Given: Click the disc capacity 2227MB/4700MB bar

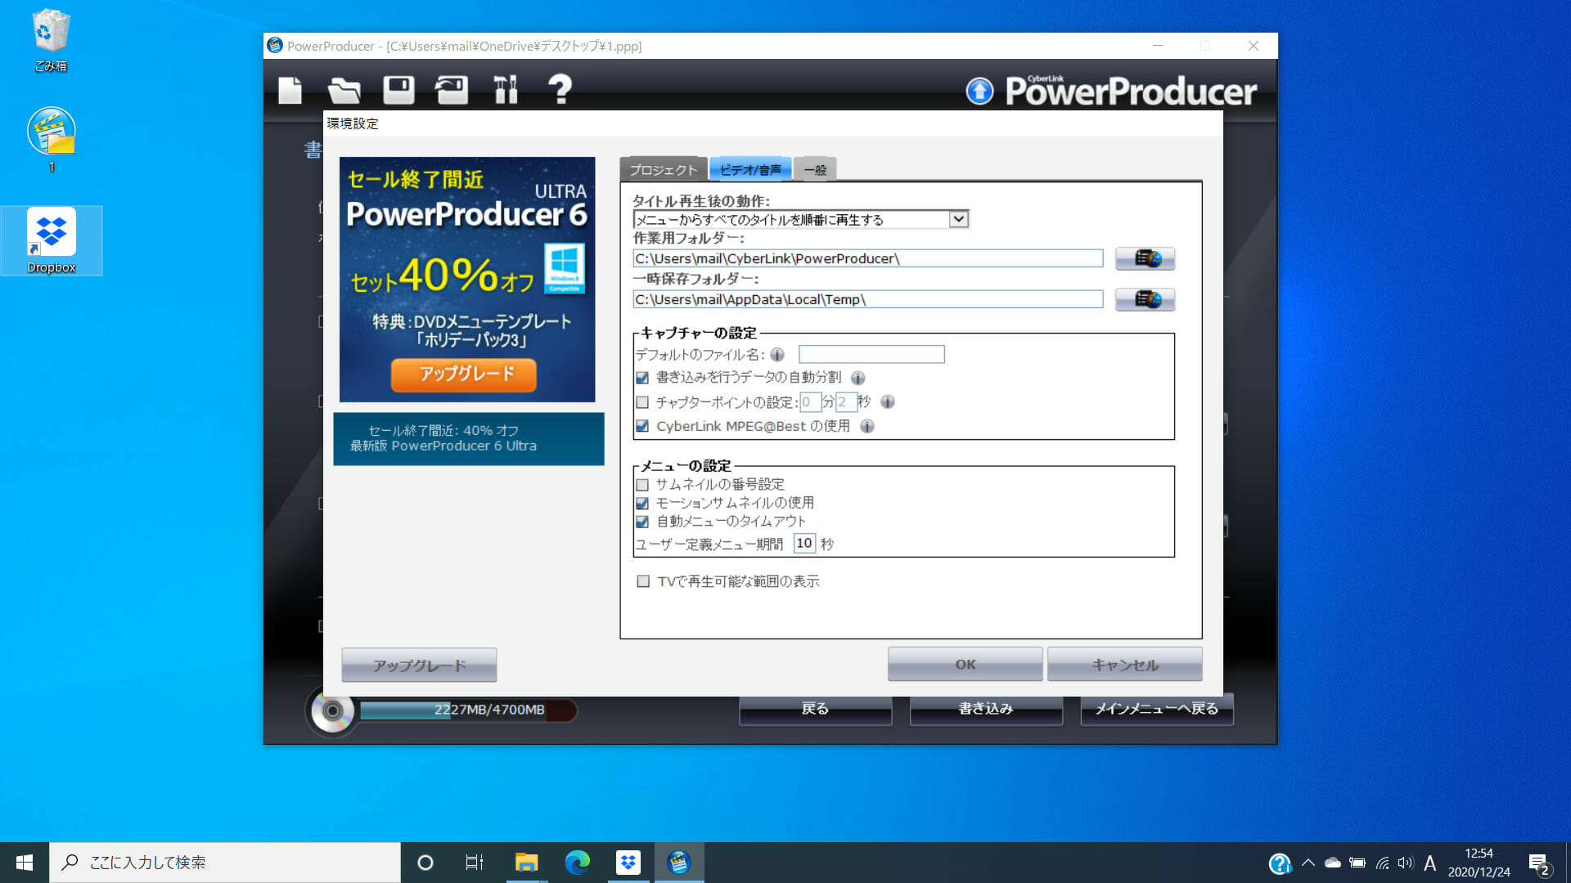Looking at the screenshot, I should coord(468,710).
